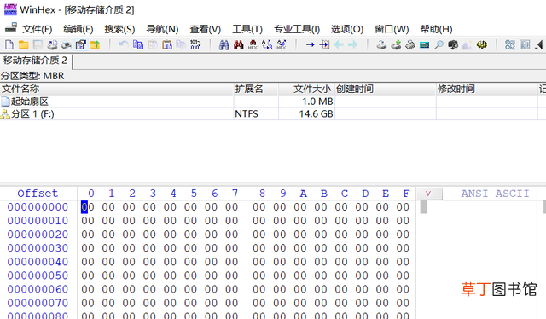
Task: Open the 导航(N) menu
Action: (x=162, y=29)
